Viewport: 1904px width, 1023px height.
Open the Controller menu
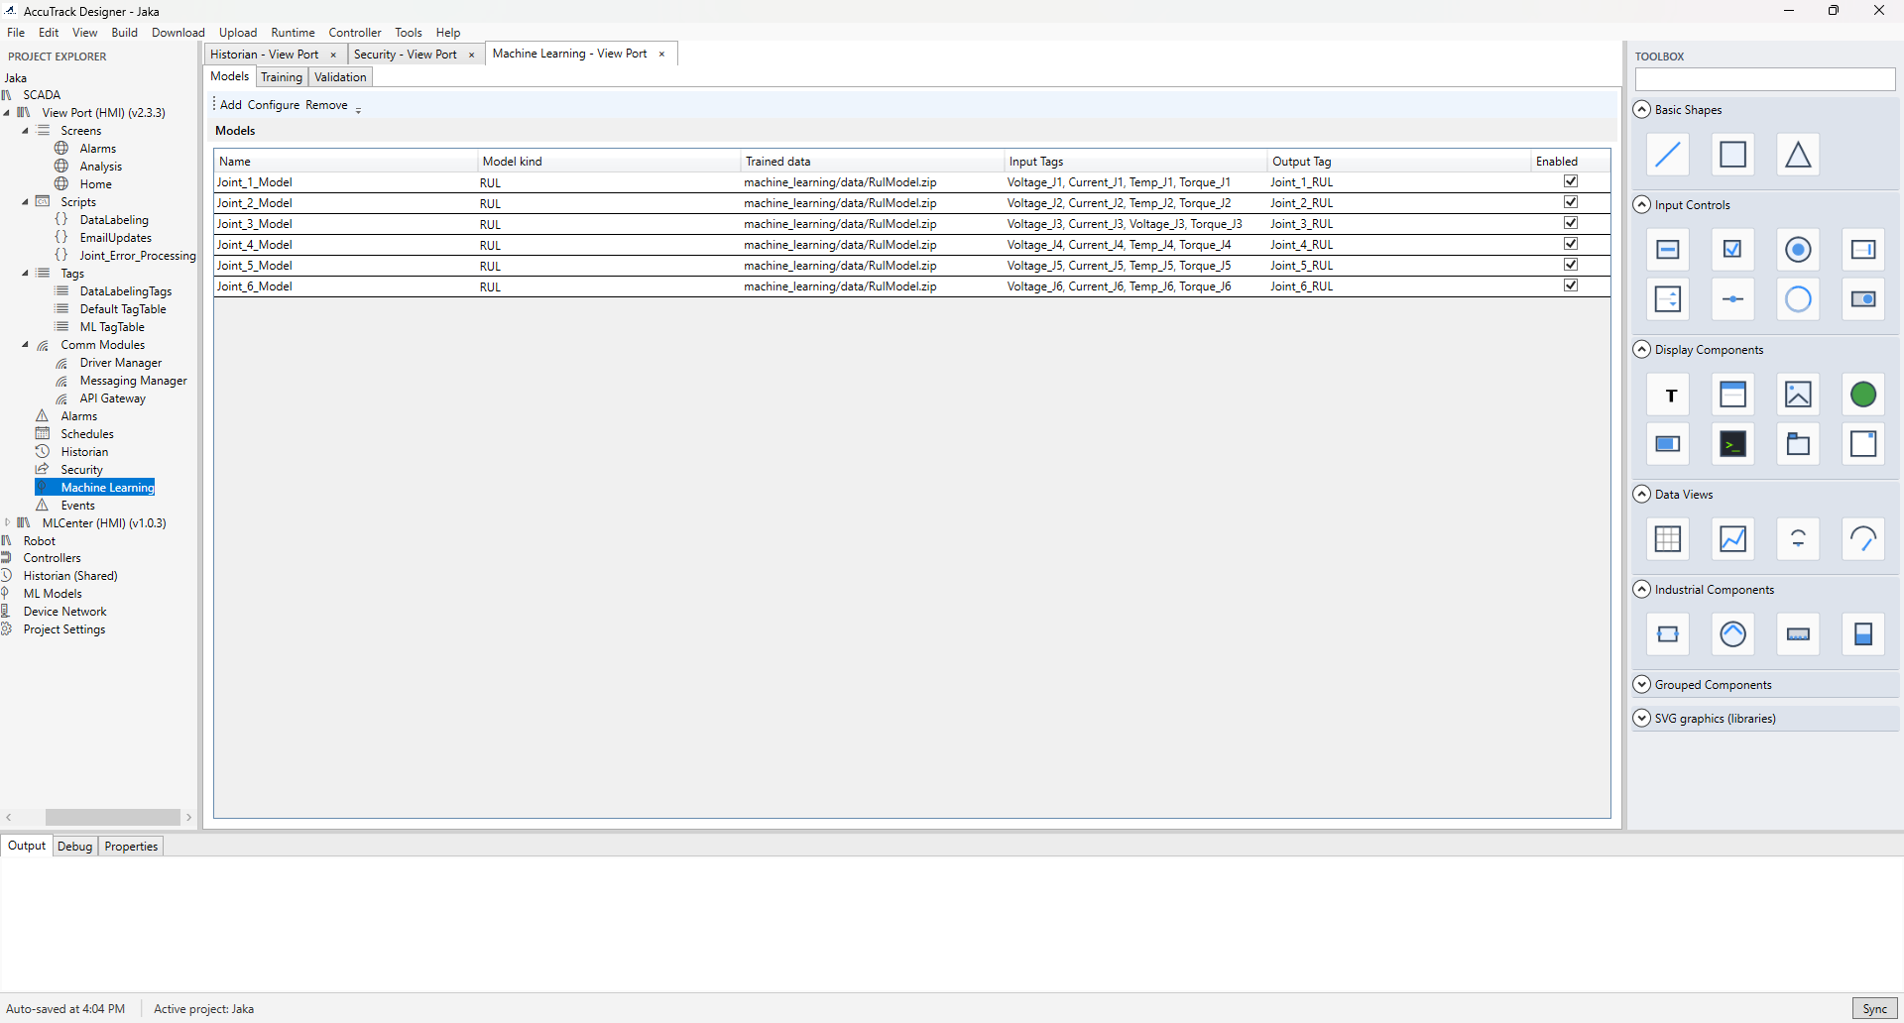tap(355, 33)
